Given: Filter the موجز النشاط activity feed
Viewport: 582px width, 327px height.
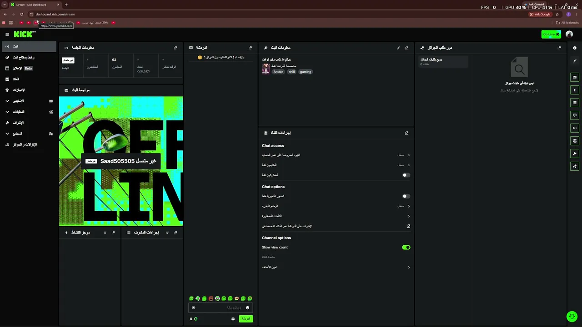Looking at the screenshot, I should [x=105, y=233].
